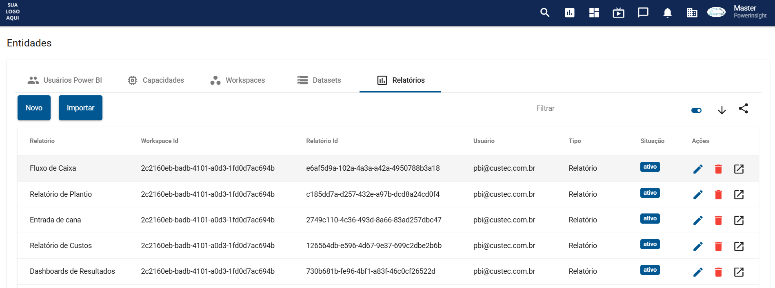
Task: Click the Novo button
Action: 34,108
